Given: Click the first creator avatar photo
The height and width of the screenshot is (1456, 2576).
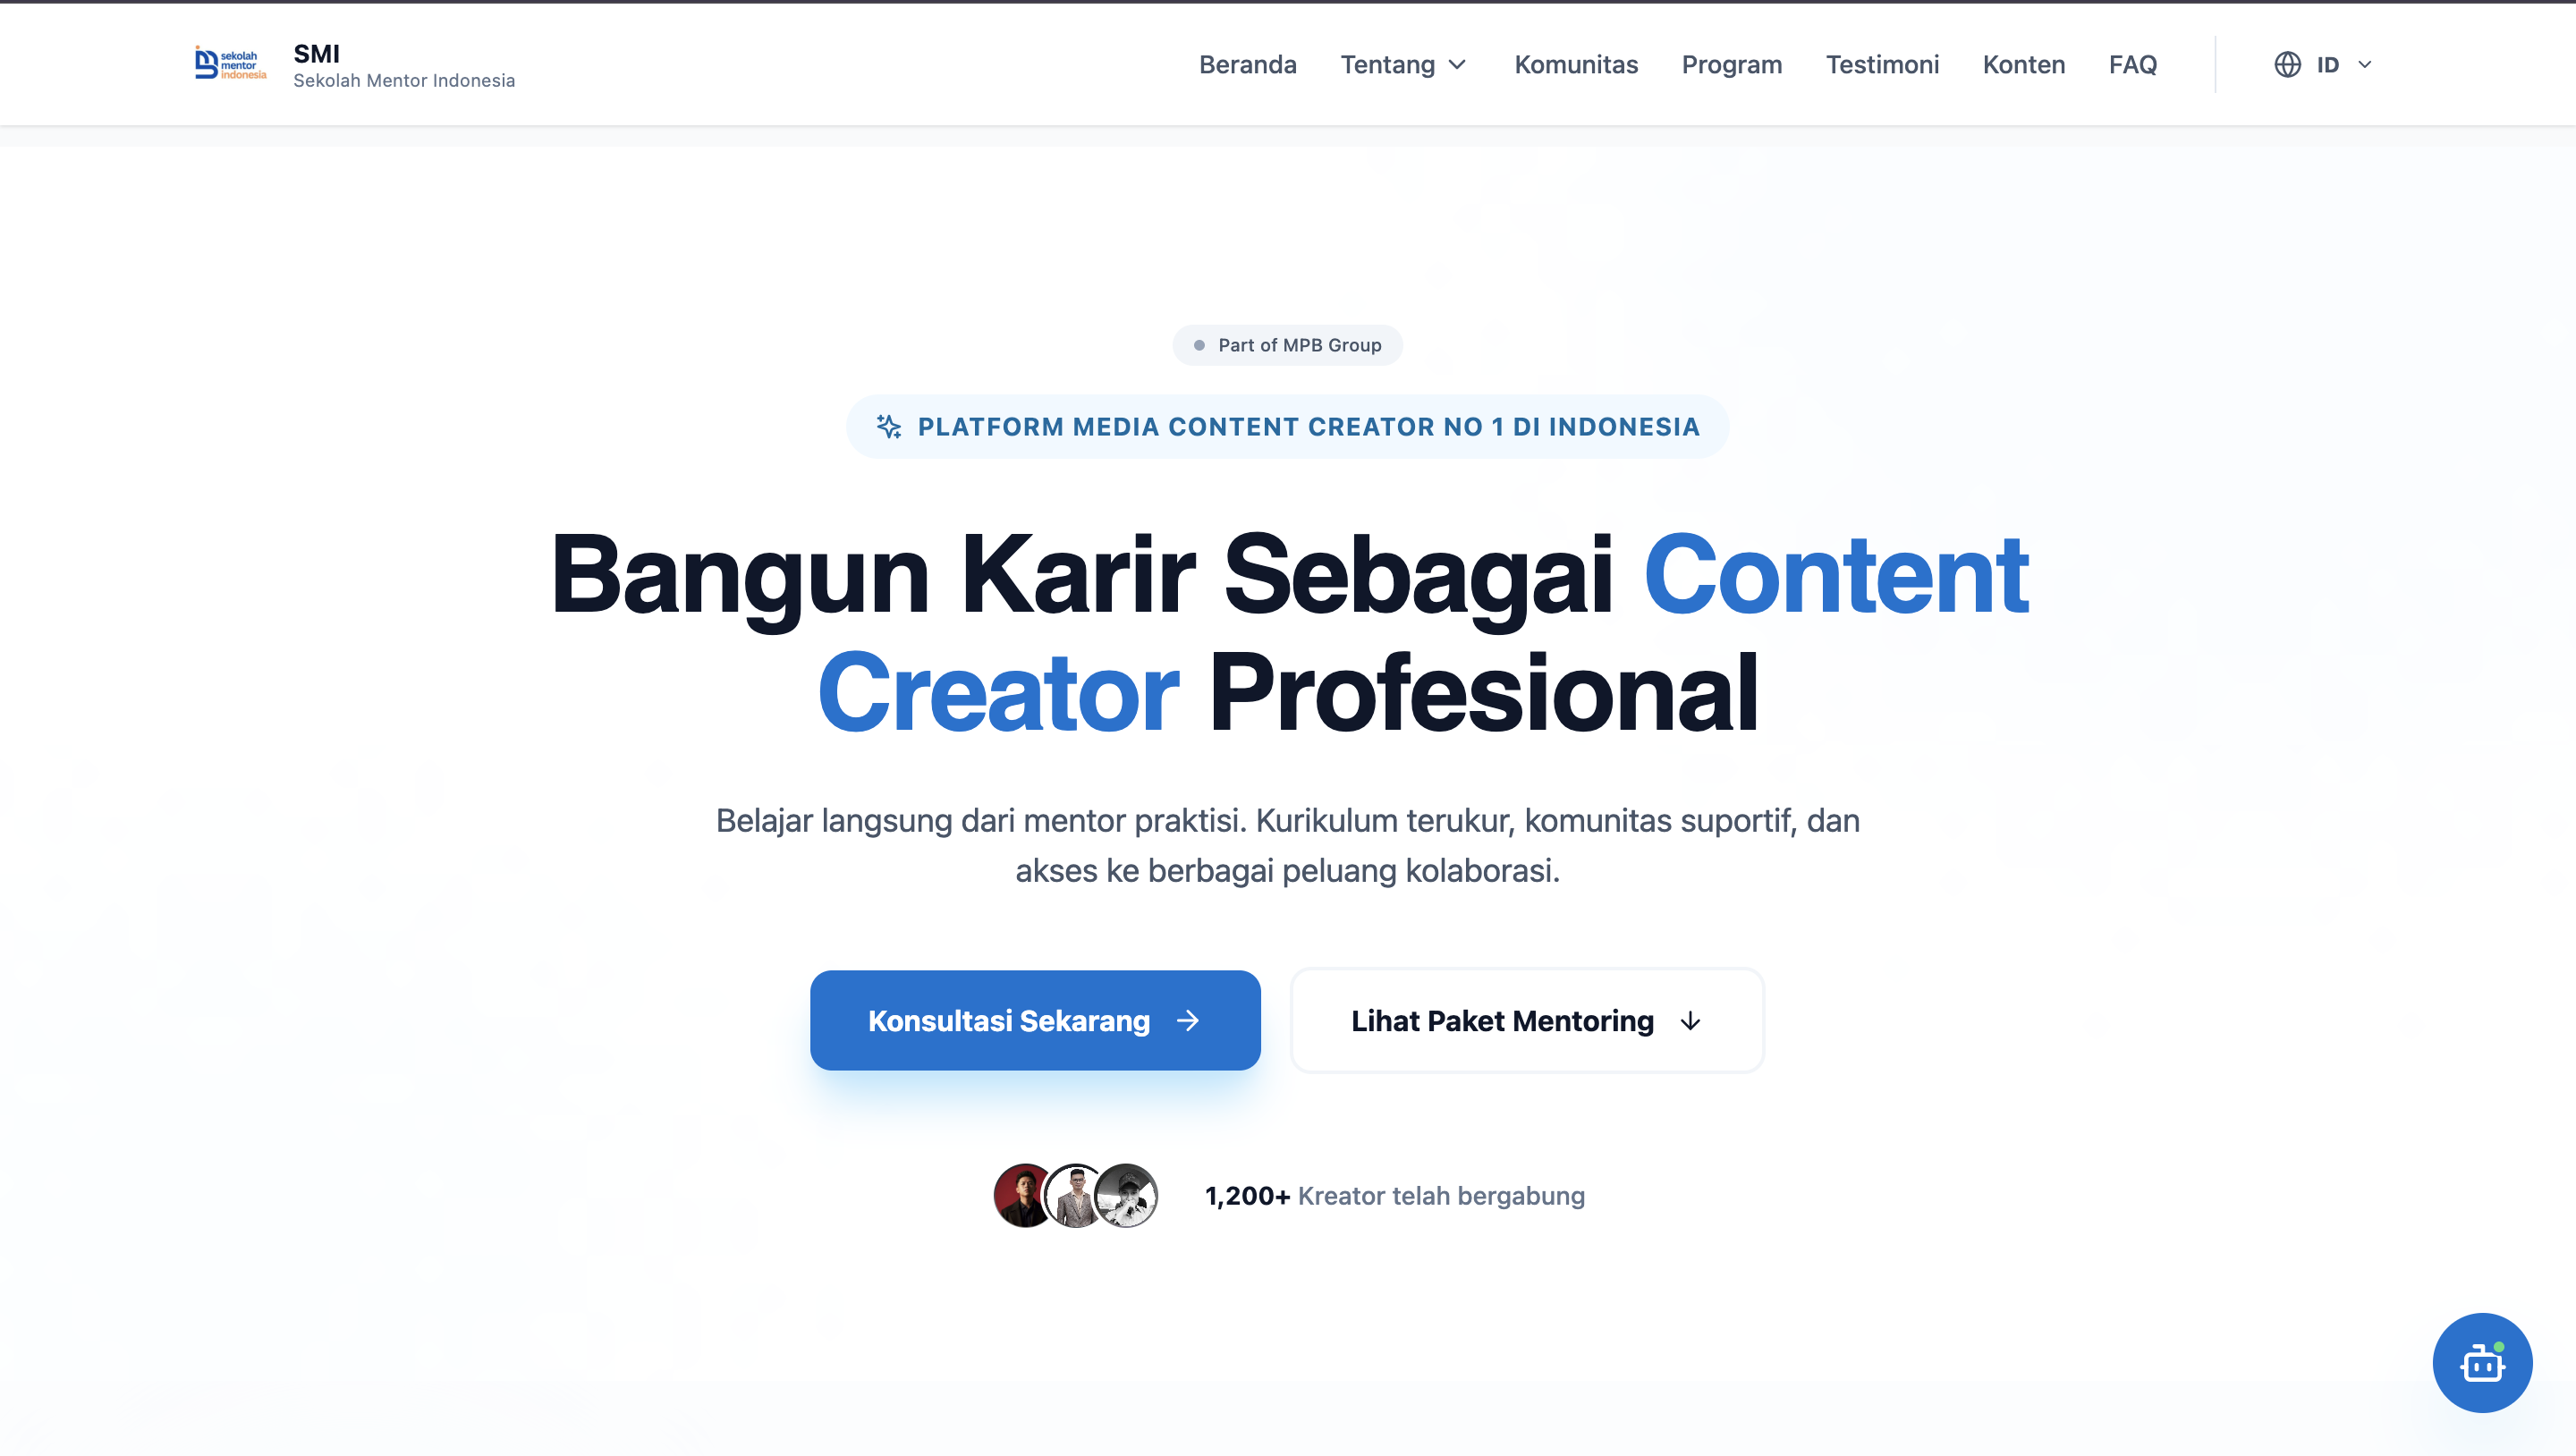Looking at the screenshot, I should (1022, 1196).
